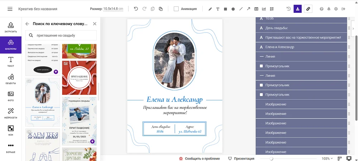Insert a table using the table icon
The image size is (358, 161).
tap(256, 9)
